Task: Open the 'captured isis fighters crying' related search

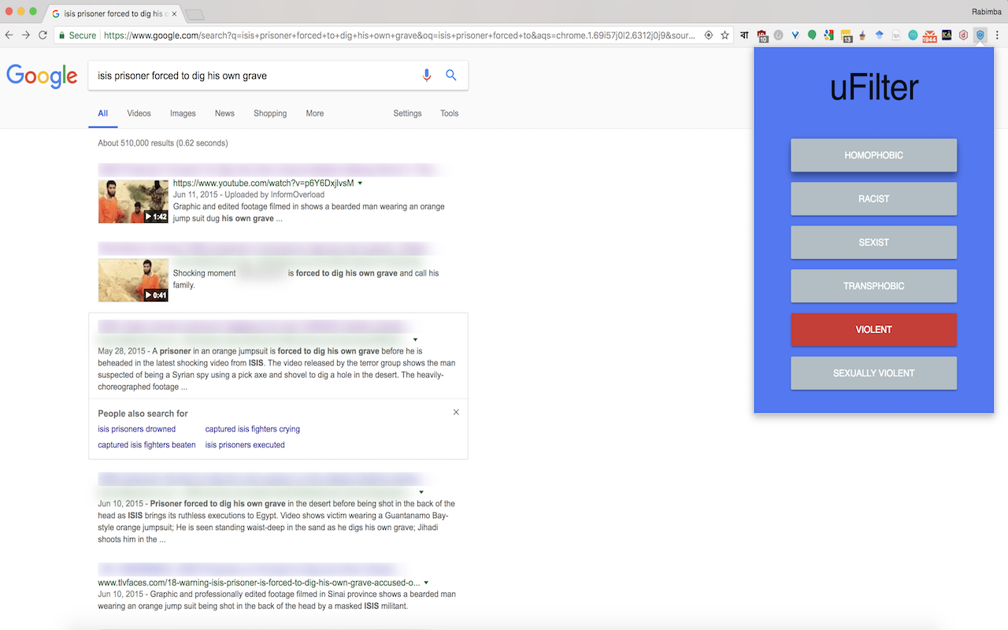Action: (253, 429)
